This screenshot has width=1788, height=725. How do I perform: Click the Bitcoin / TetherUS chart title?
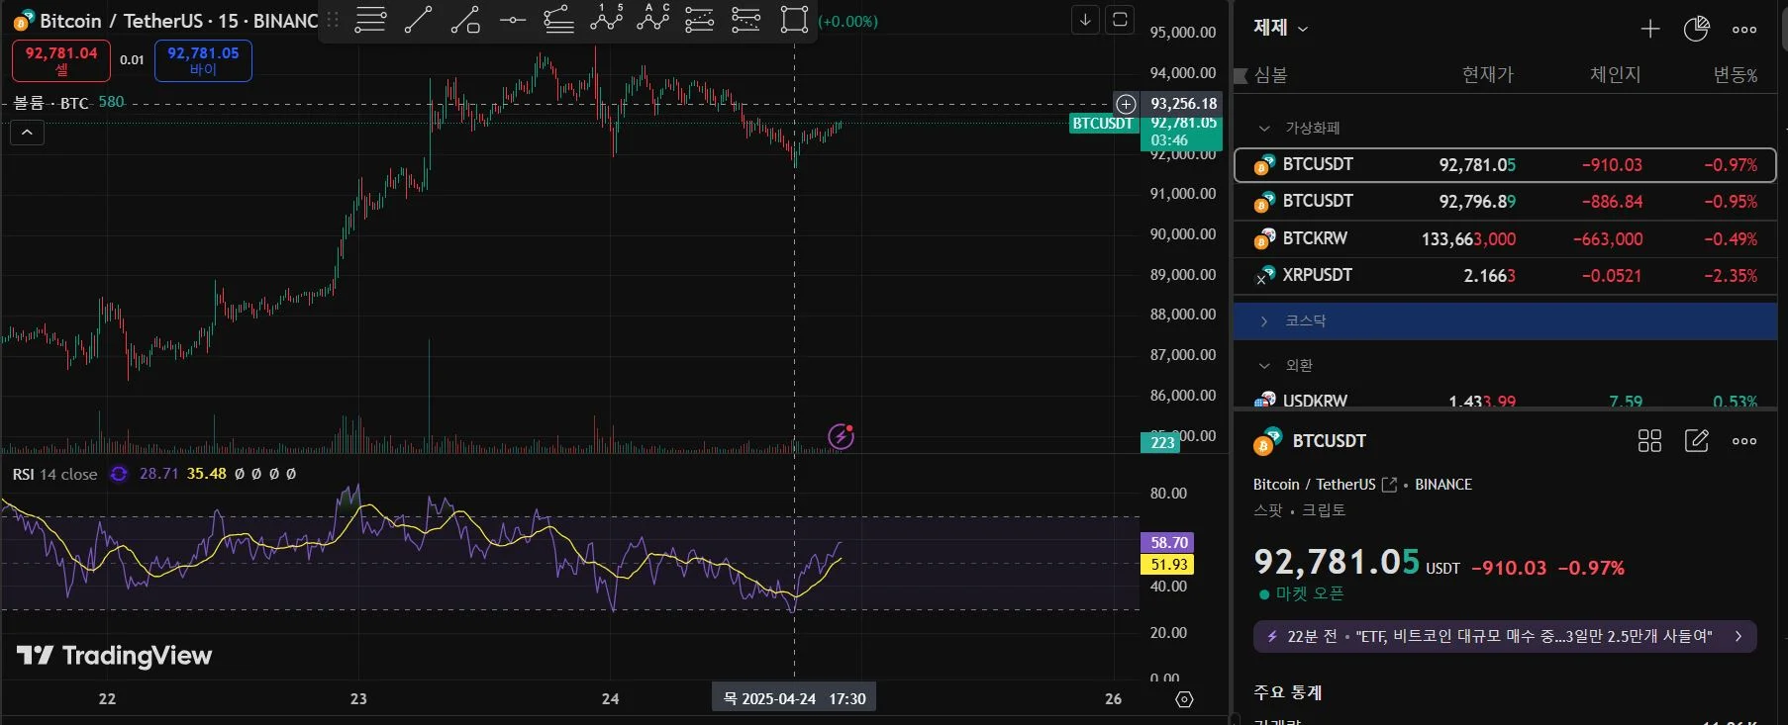coord(179,21)
